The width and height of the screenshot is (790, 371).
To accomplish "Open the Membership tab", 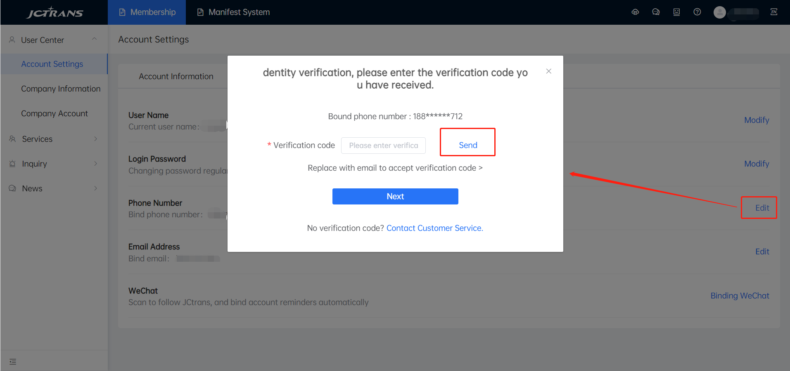I will point(147,12).
